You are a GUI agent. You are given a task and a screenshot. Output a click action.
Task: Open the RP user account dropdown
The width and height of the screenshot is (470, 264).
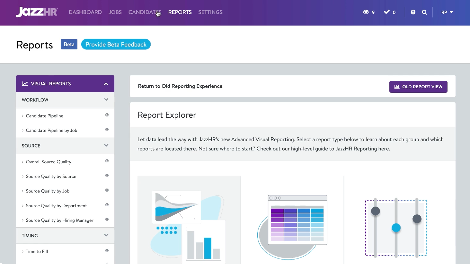tap(447, 12)
